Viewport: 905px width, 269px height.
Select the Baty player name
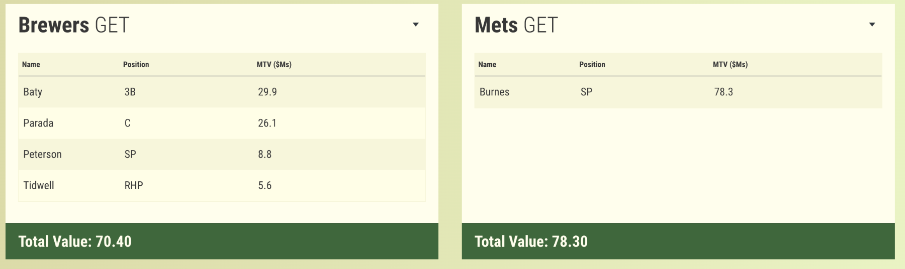click(x=33, y=92)
